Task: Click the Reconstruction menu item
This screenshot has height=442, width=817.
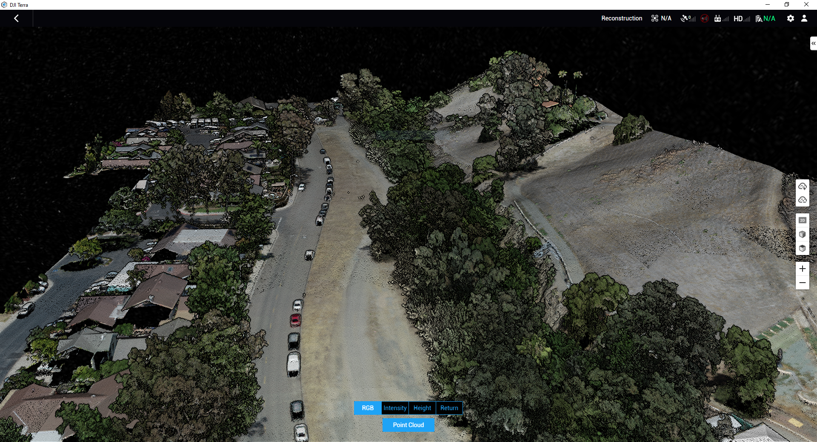Action: [621, 18]
